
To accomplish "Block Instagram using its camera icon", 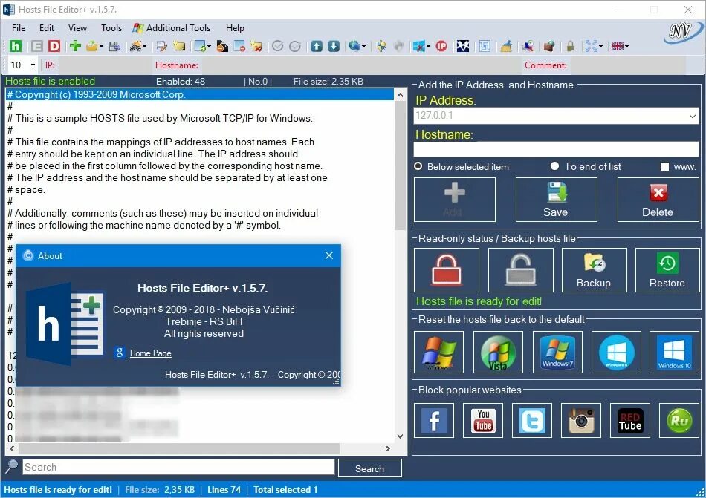I will point(581,420).
